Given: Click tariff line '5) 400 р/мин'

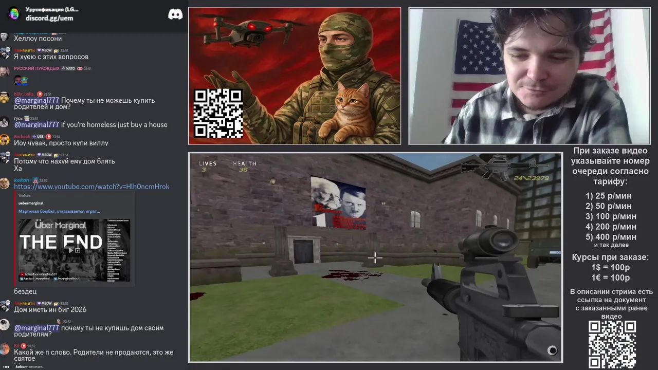Looking at the screenshot, I should [x=611, y=237].
